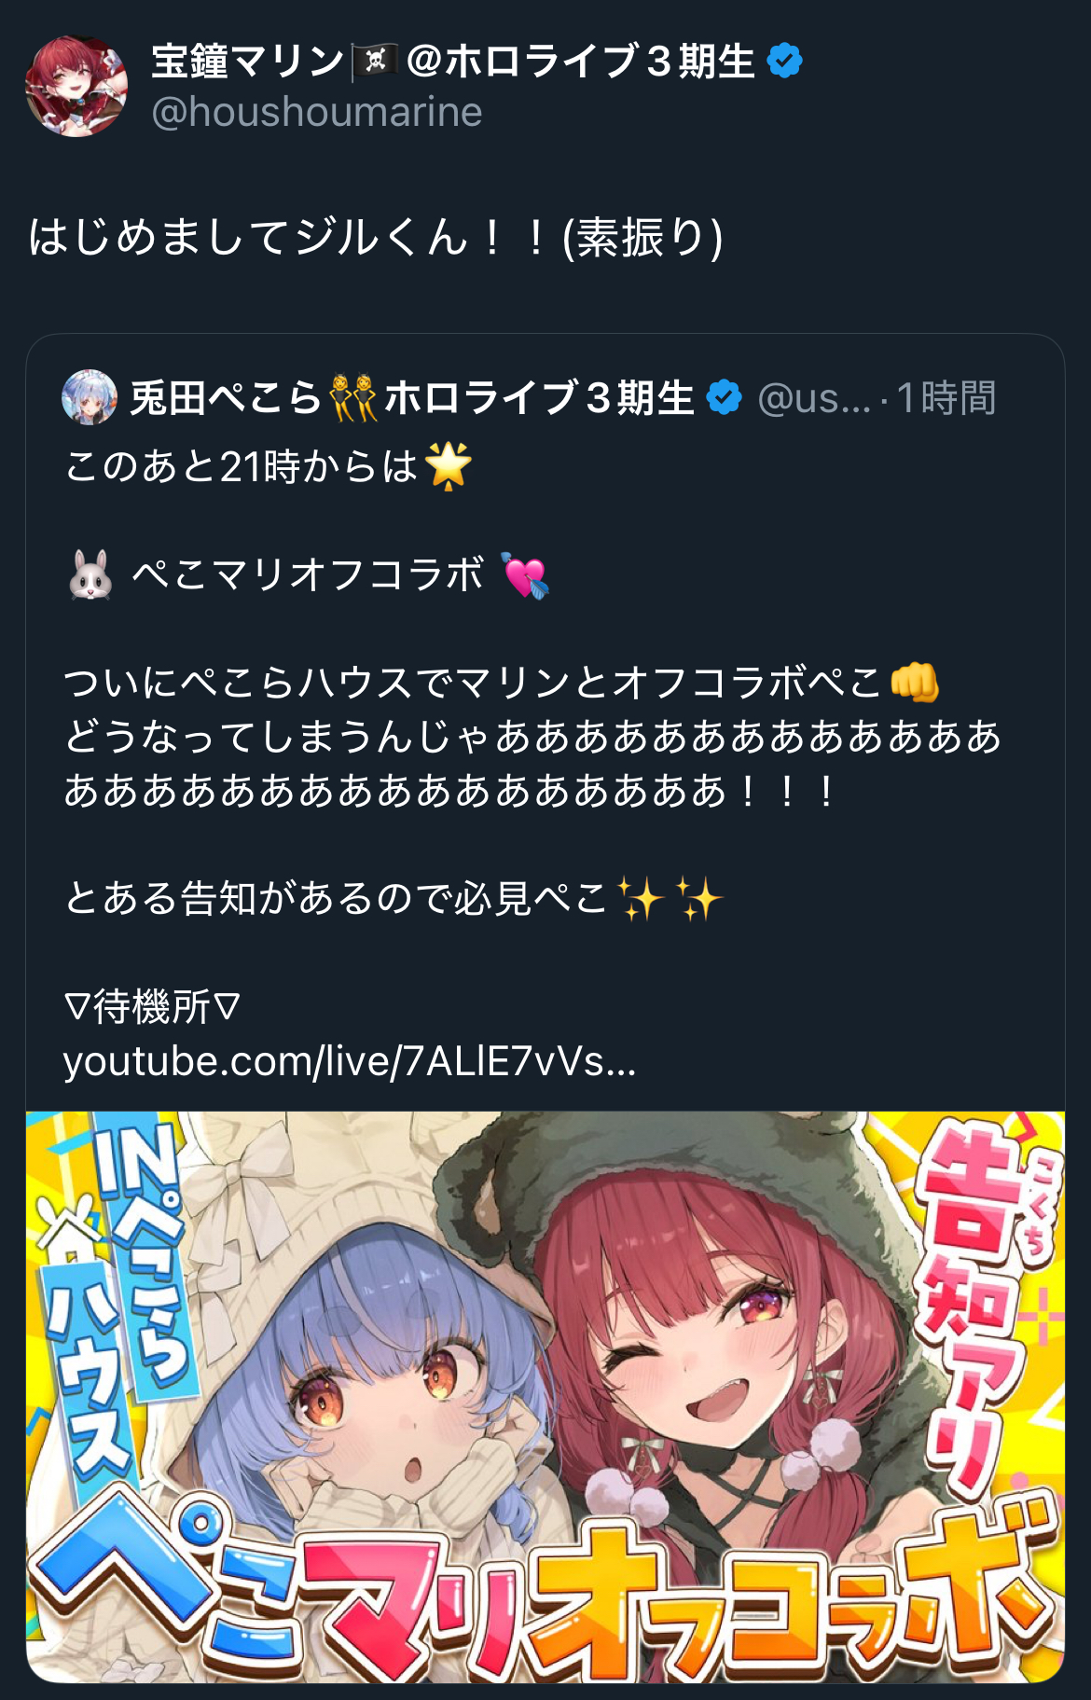Tap the rabbit emoji before ぺこマリオフコラボ
Screen dimensions: 1091x1700
[x=90, y=574]
